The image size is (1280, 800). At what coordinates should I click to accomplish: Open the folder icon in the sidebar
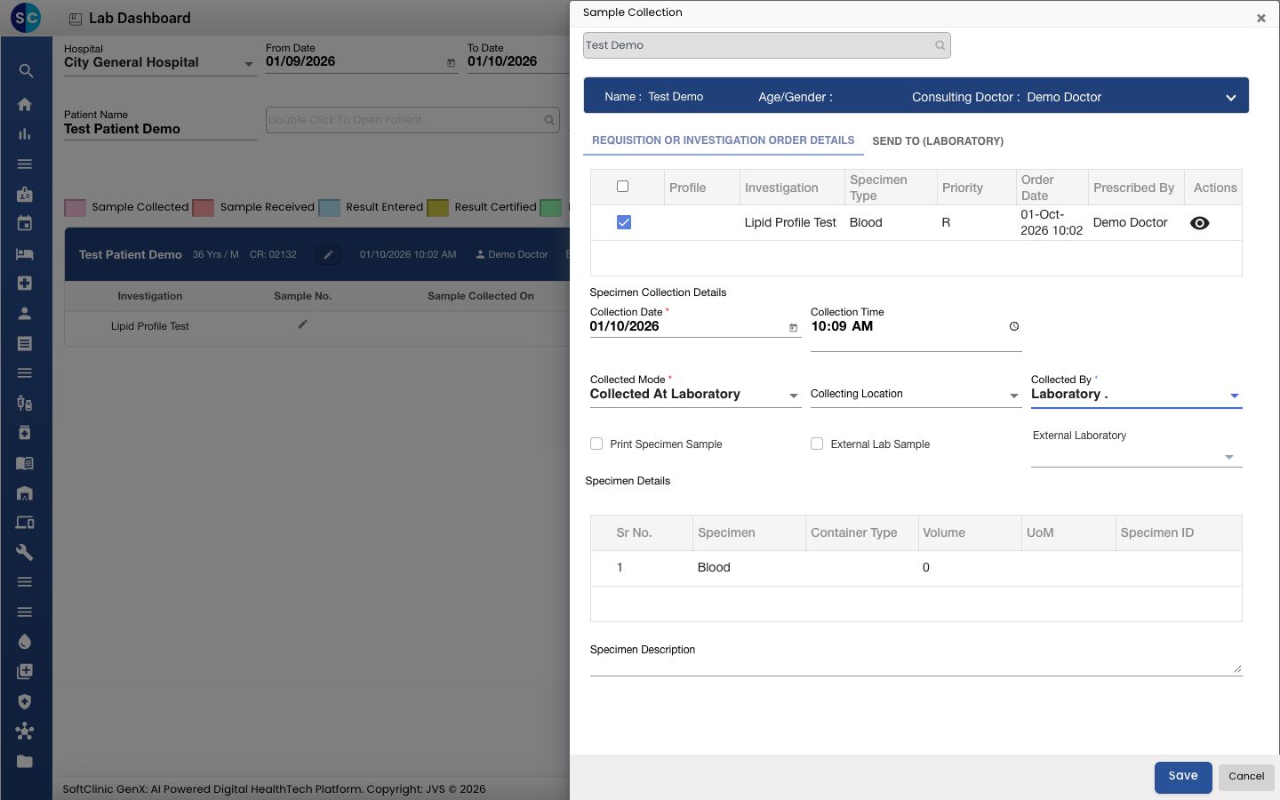[25, 761]
